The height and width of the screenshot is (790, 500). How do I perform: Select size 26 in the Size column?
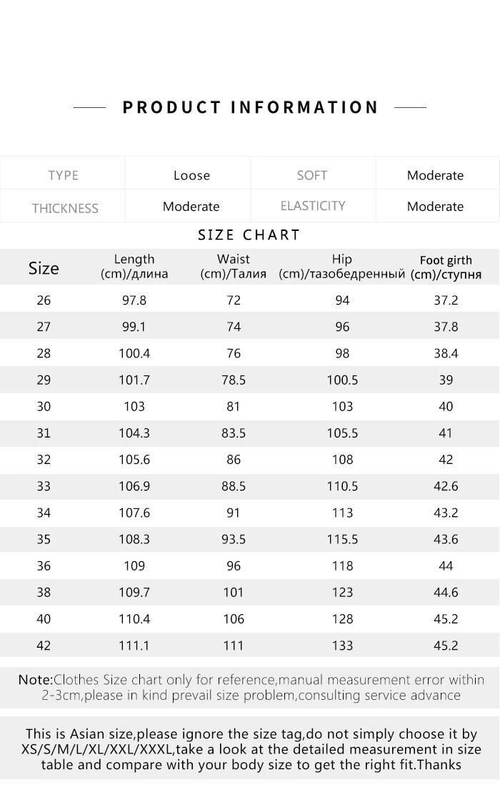click(x=44, y=300)
